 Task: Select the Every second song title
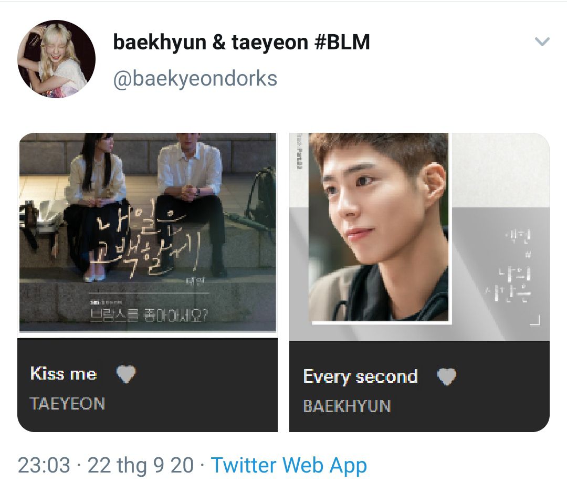[x=360, y=376]
